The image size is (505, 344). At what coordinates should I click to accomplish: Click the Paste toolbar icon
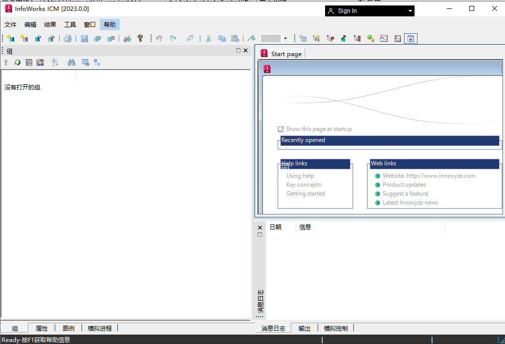click(x=235, y=38)
